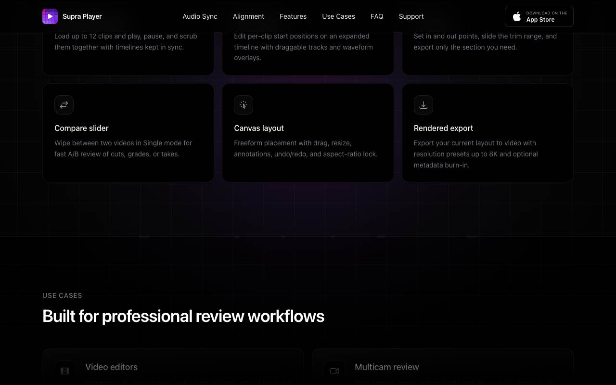Select the Multicam review card heading
The image size is (616, 385).
tap(387, 367)
